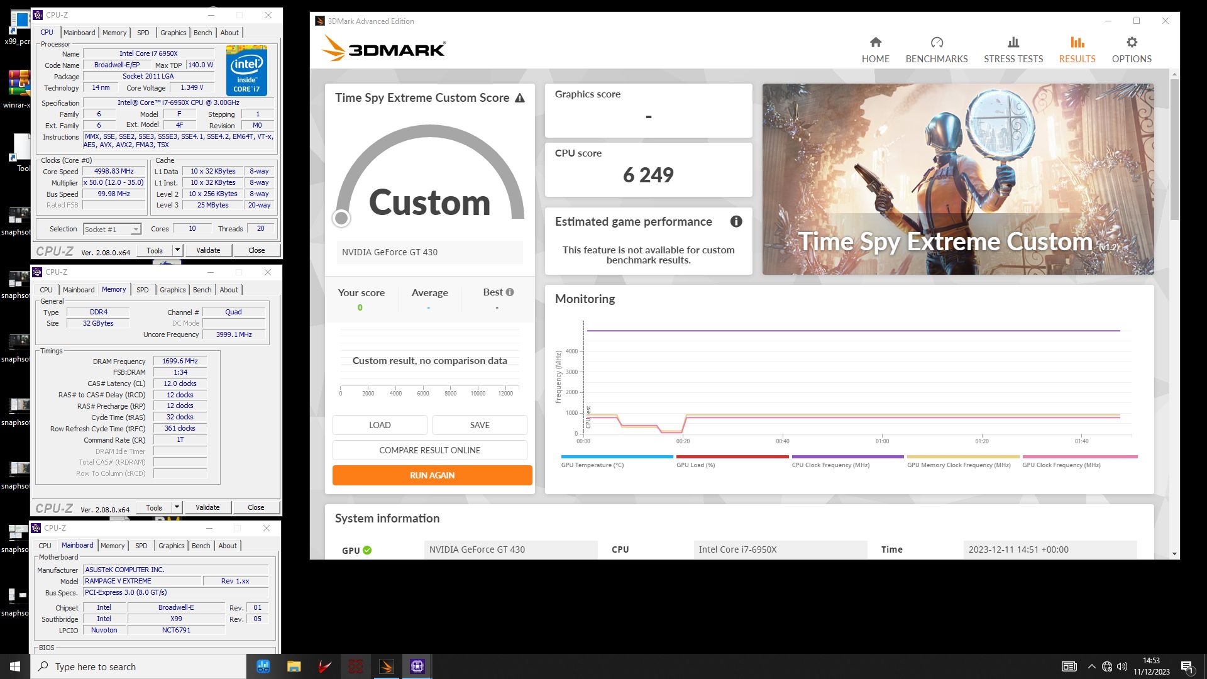
Task: Click the taskbar search box
Action: tap(138, 666)
